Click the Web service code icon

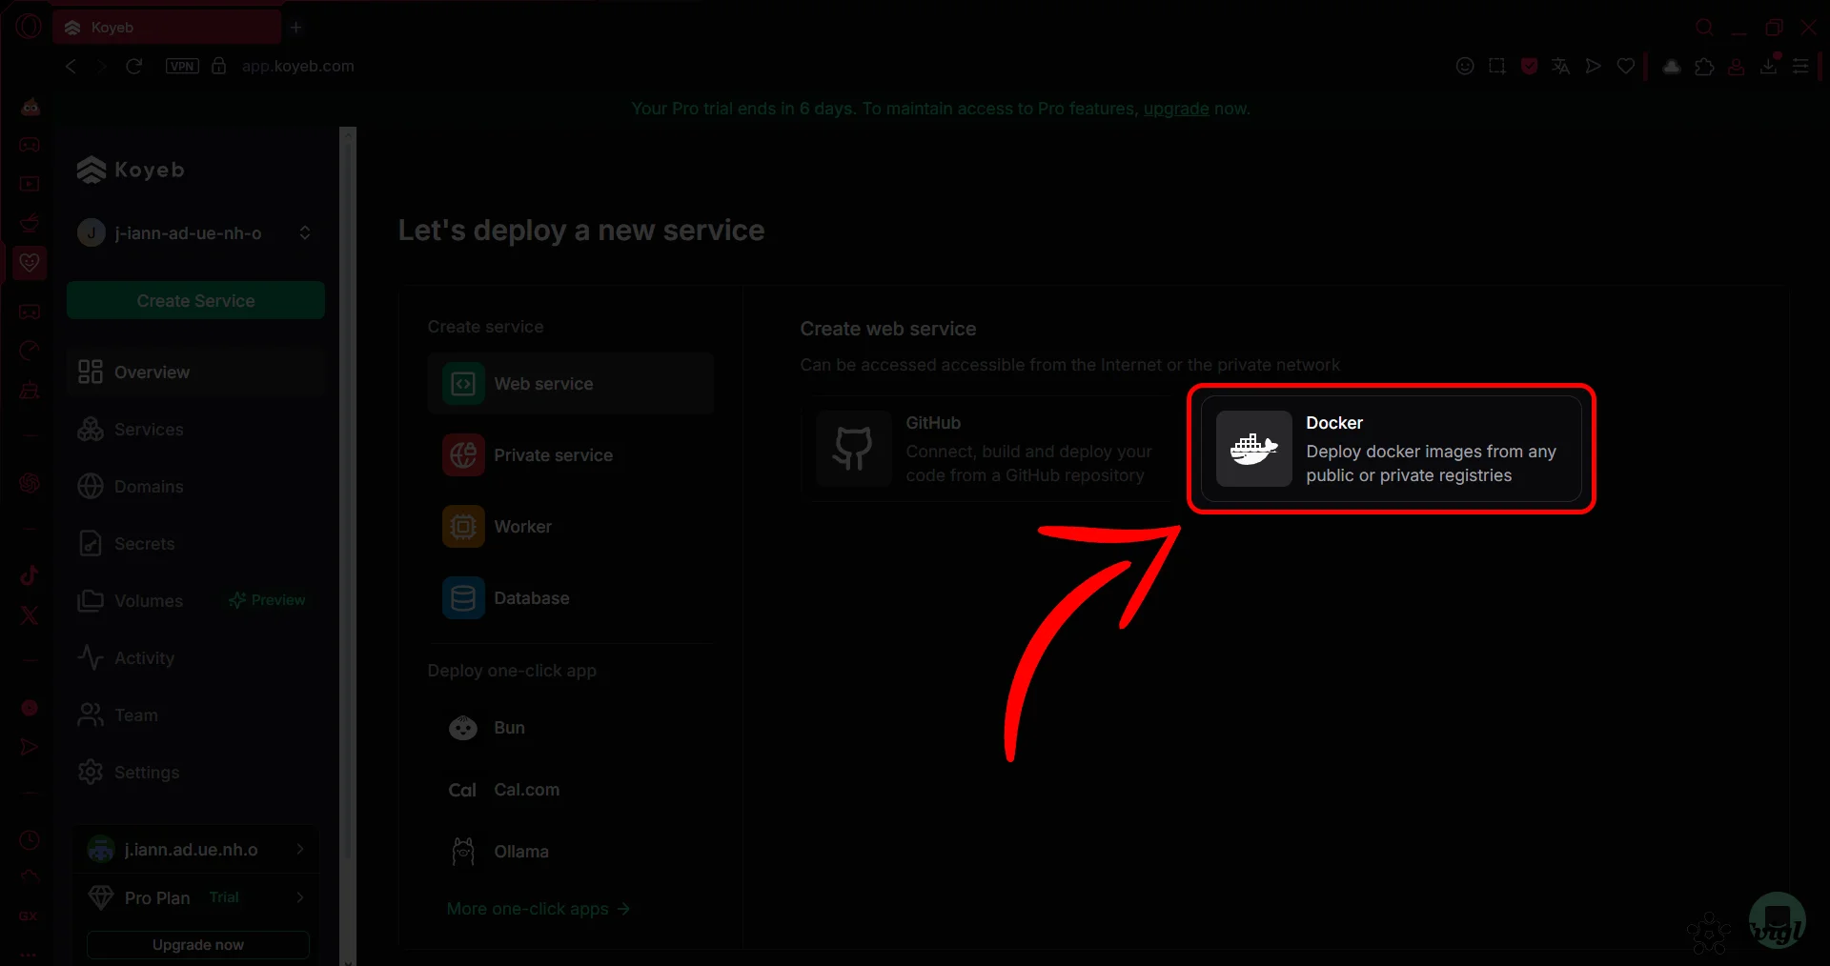[463, 384]
